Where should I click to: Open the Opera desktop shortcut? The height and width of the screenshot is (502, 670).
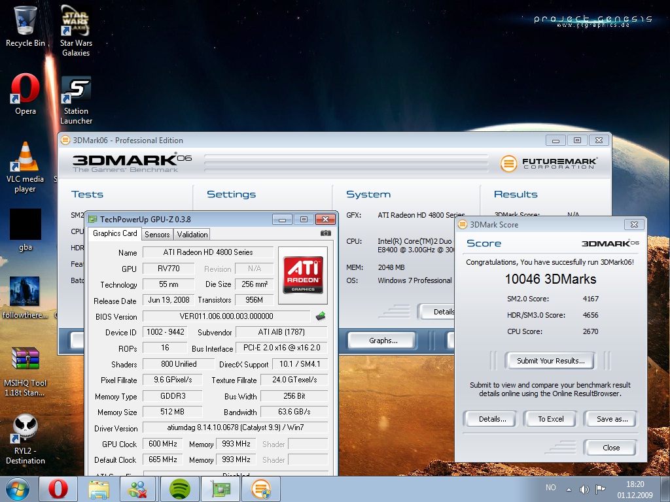pyautogui.click(x=26, y=94)
